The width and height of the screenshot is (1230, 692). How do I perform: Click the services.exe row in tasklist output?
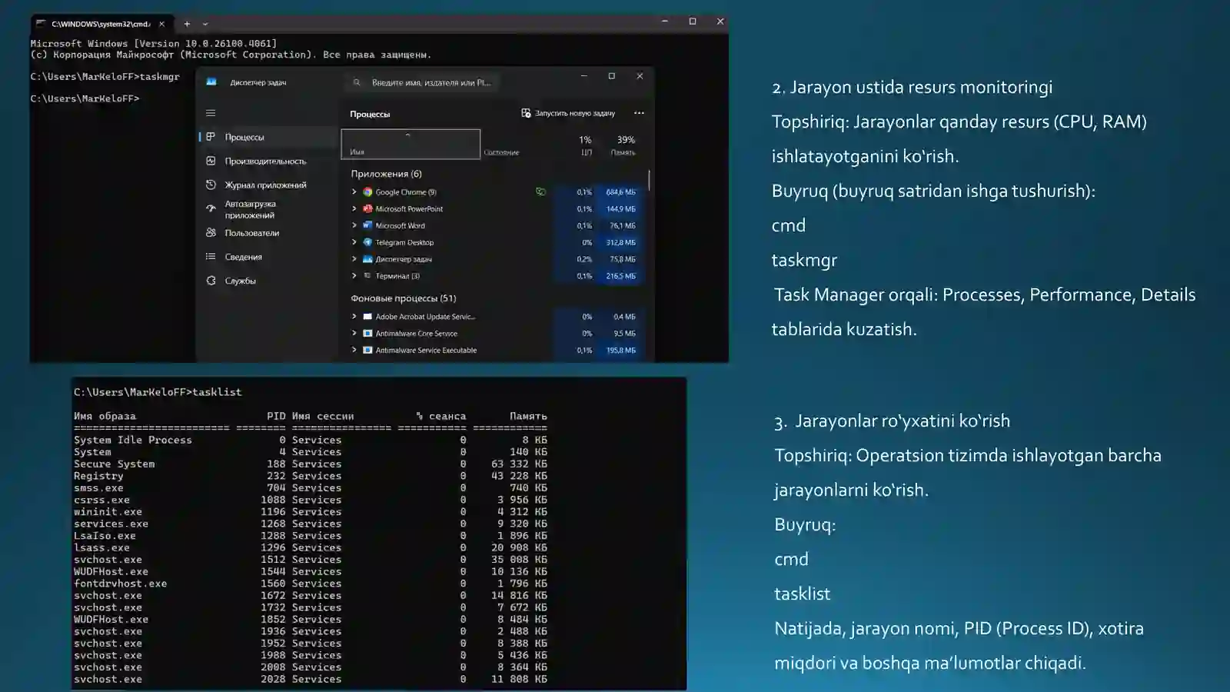[x=311, y=524]
